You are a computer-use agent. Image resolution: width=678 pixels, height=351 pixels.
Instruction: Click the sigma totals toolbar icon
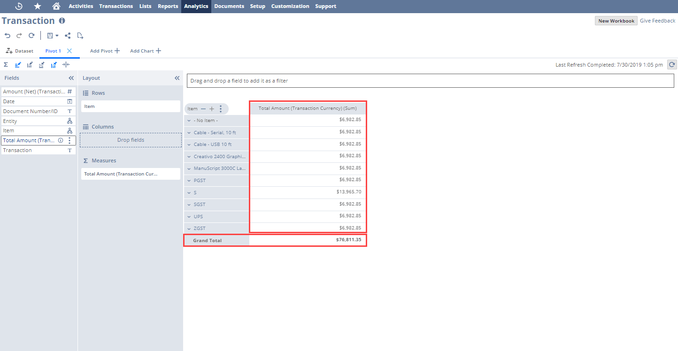tap(6, 65)
